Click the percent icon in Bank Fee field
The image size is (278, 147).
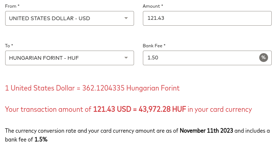264,58
